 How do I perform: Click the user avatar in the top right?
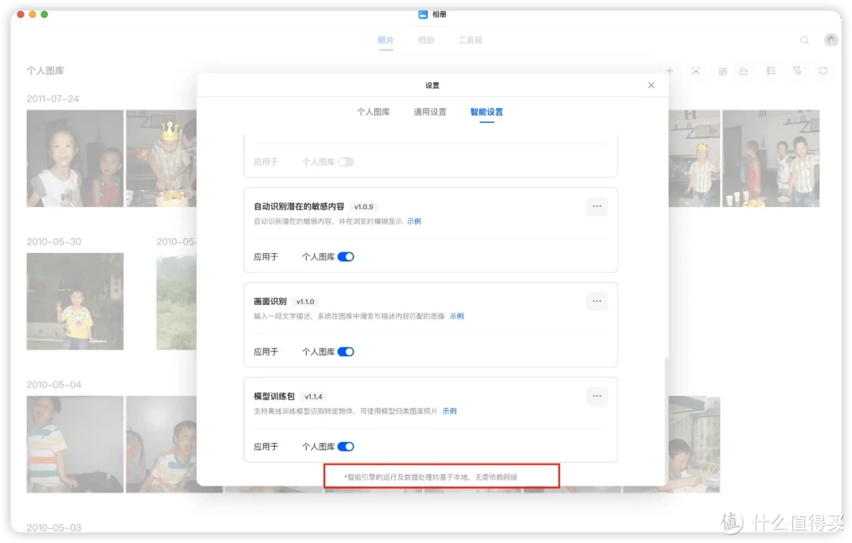click(830, 39)
